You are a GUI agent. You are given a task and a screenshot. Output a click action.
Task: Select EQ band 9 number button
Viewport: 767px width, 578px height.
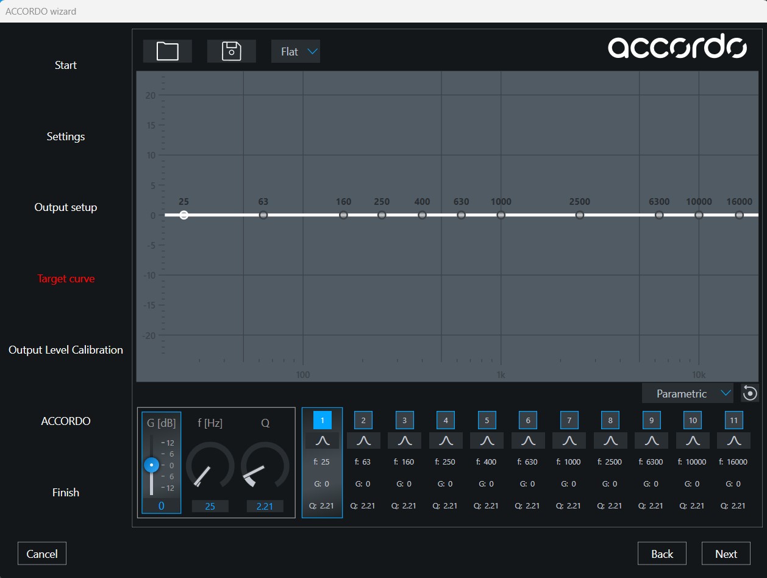tap(652, 420)
